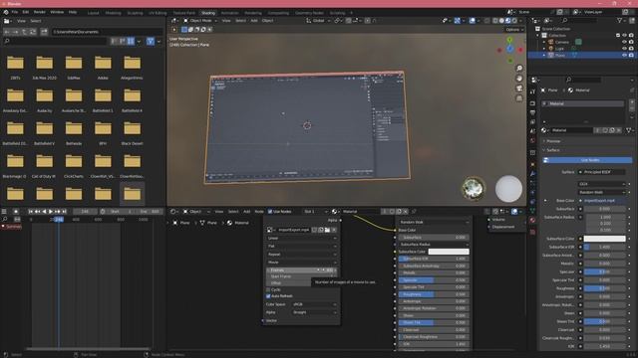Open outliner filter funnel dropdown
This screenshot has height=358, width=638.
620,20
